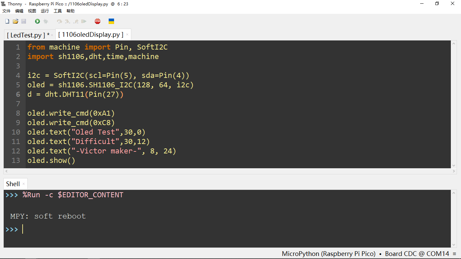Click 'dht.DHT11' on line 6
The image size is (461, 259).
tap(64, 94)
